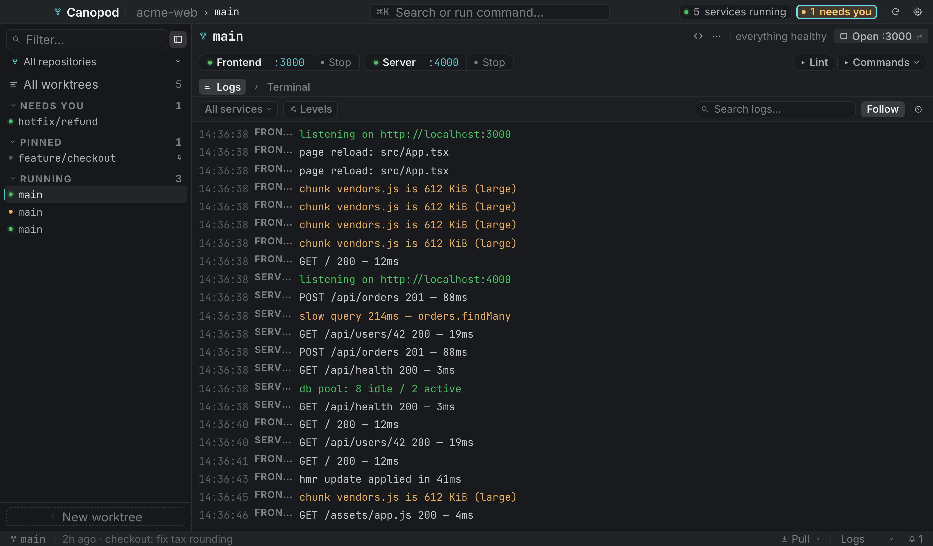Toggle the sidebar panel layout icon
The height and width of the screenshot is (546, 933).
178,39
